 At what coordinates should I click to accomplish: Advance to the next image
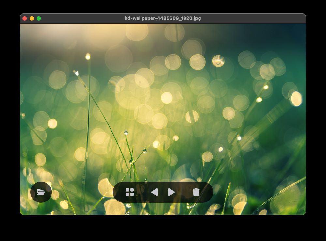click(x=171, y=192)
